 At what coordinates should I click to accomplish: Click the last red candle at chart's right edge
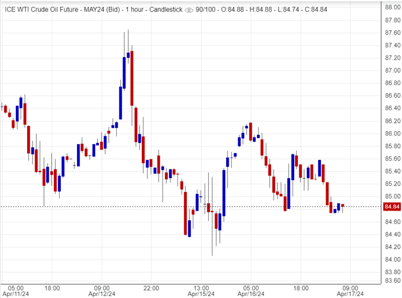coord(342,205)
